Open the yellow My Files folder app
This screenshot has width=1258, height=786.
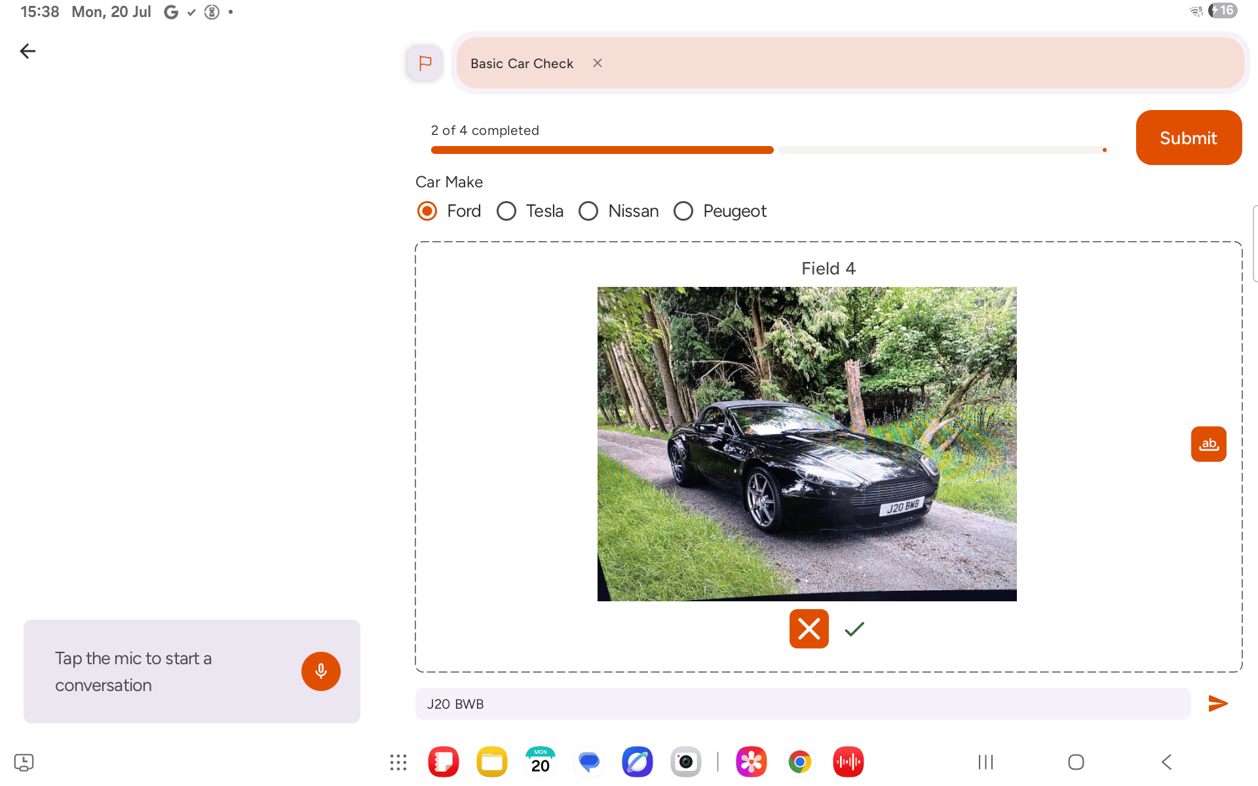click(x=492, y=762)
